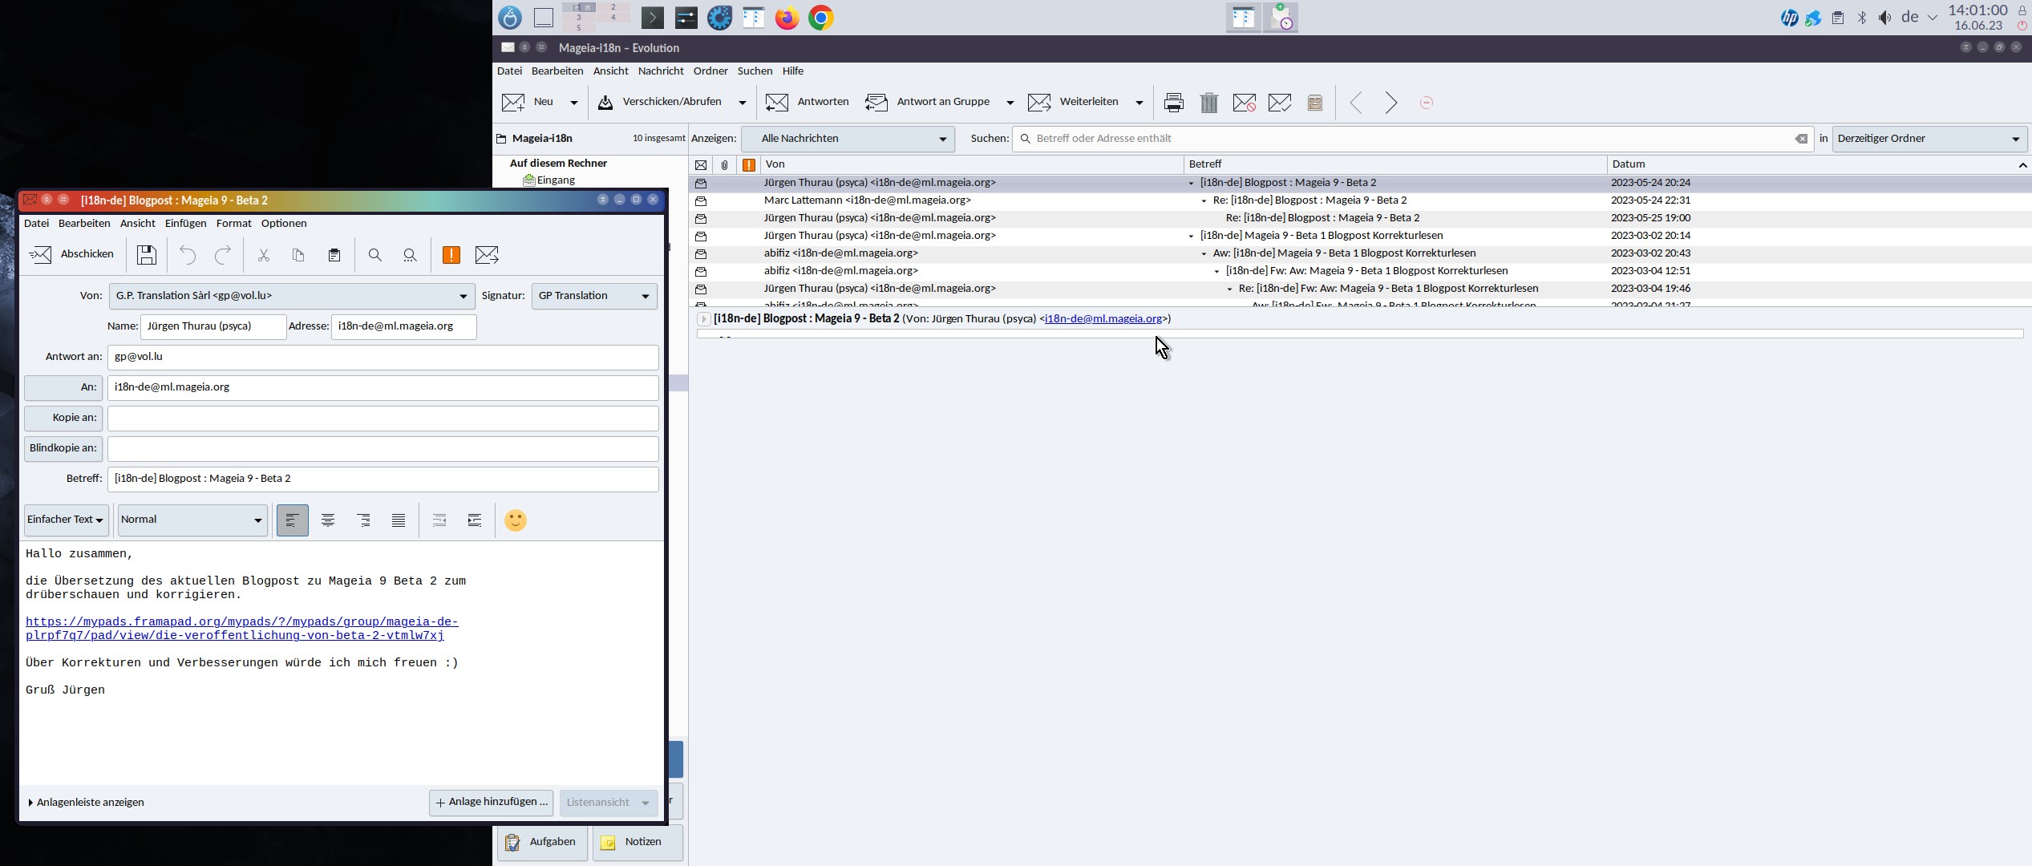
Task: Toggle center alignment in the composer
Action: 328,520
